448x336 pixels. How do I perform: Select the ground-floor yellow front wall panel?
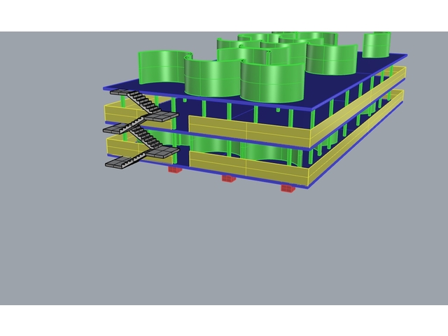click(x=245, y=167)
